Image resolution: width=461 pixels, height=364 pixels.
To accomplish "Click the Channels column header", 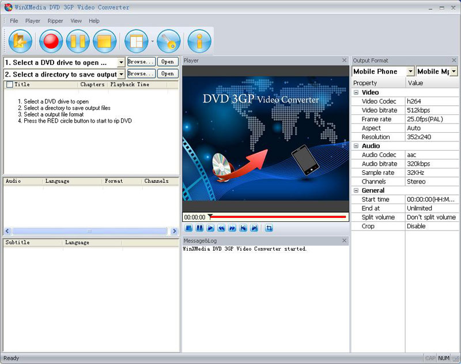I will 160,181.
